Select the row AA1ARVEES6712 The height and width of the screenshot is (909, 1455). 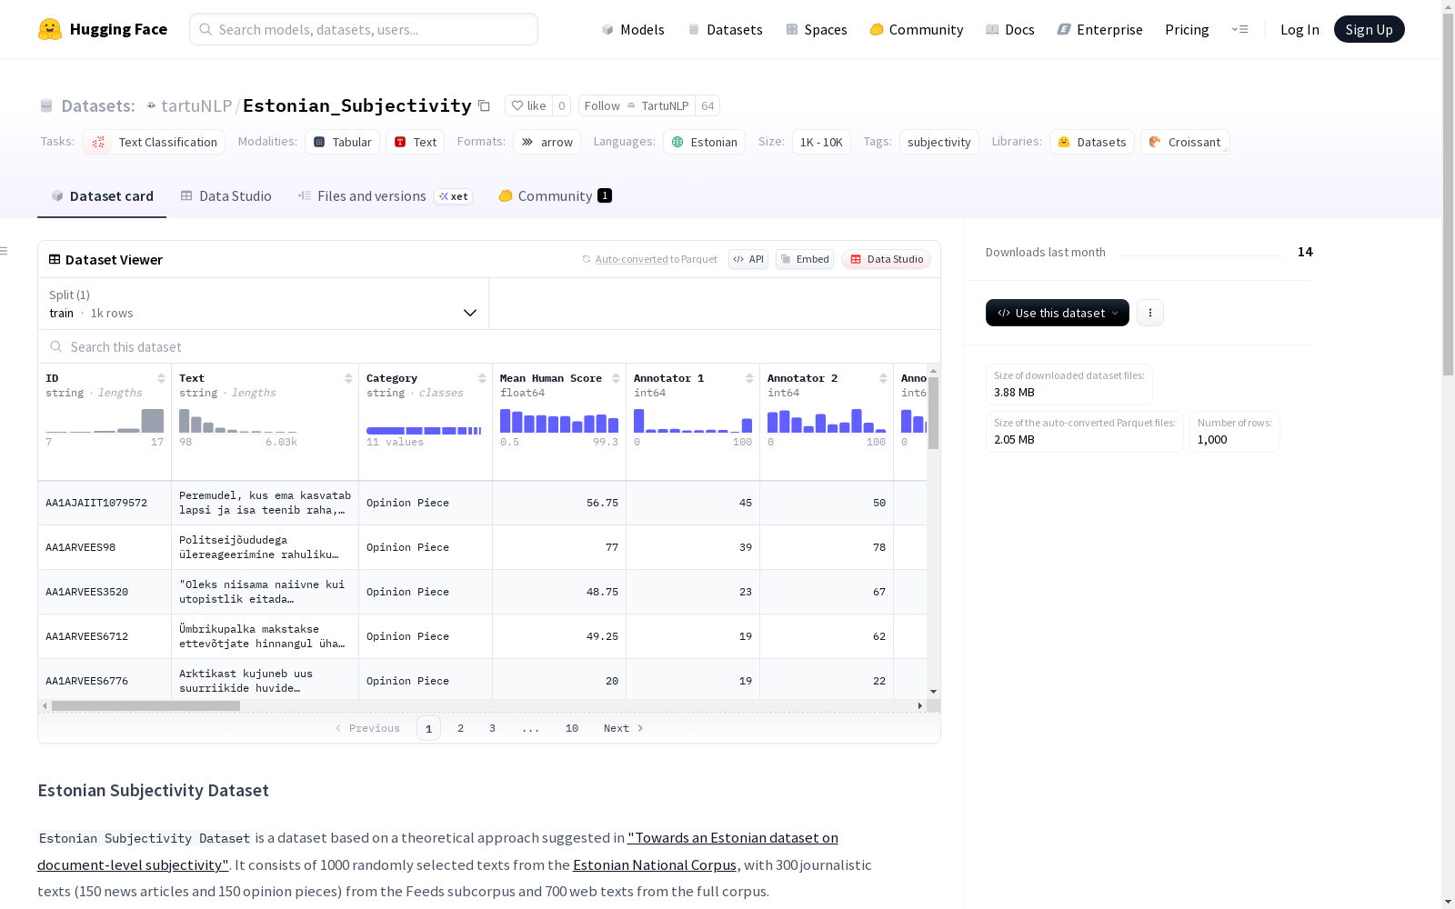coord(483,636)
